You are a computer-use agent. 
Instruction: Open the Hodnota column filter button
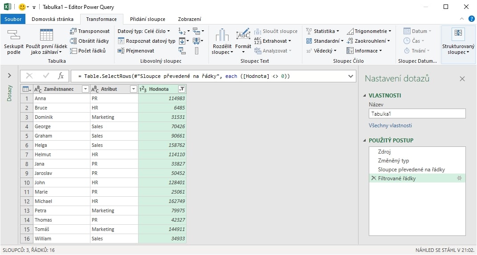(182, 89)
